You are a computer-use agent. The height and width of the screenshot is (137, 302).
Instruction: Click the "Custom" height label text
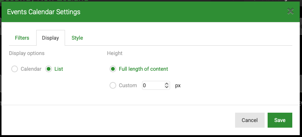(128, 85)
